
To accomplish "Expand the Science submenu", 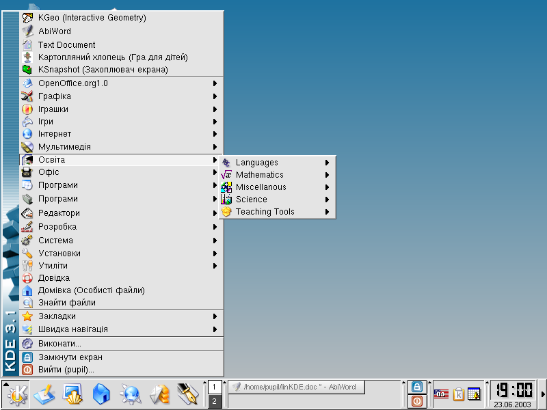I will (x=278, y=200).
